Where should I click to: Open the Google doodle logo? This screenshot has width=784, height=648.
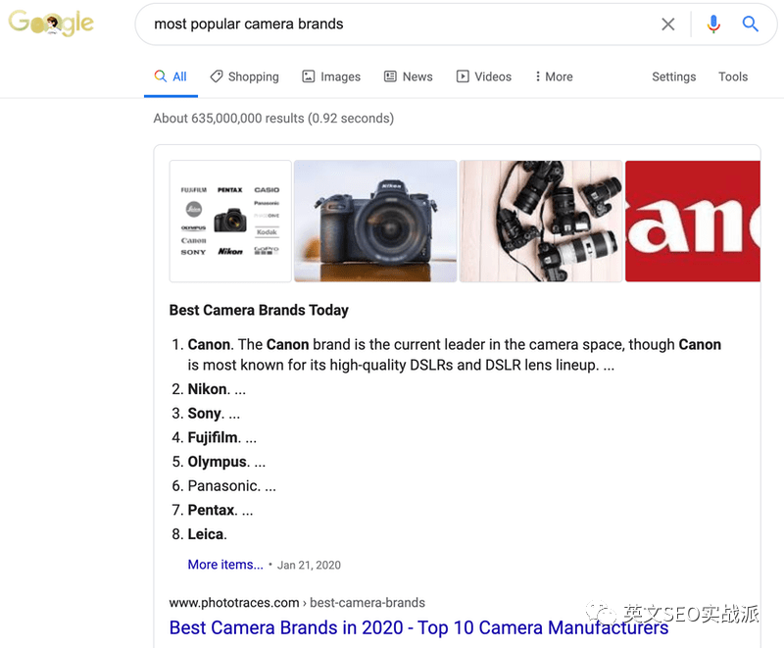click(x=51, y=23)
